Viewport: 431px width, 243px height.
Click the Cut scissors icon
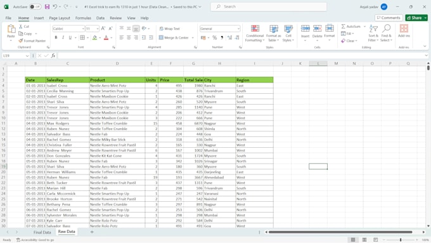[x=21, y=27]
